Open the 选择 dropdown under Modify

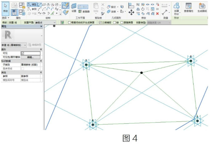(x=5, y=18)
